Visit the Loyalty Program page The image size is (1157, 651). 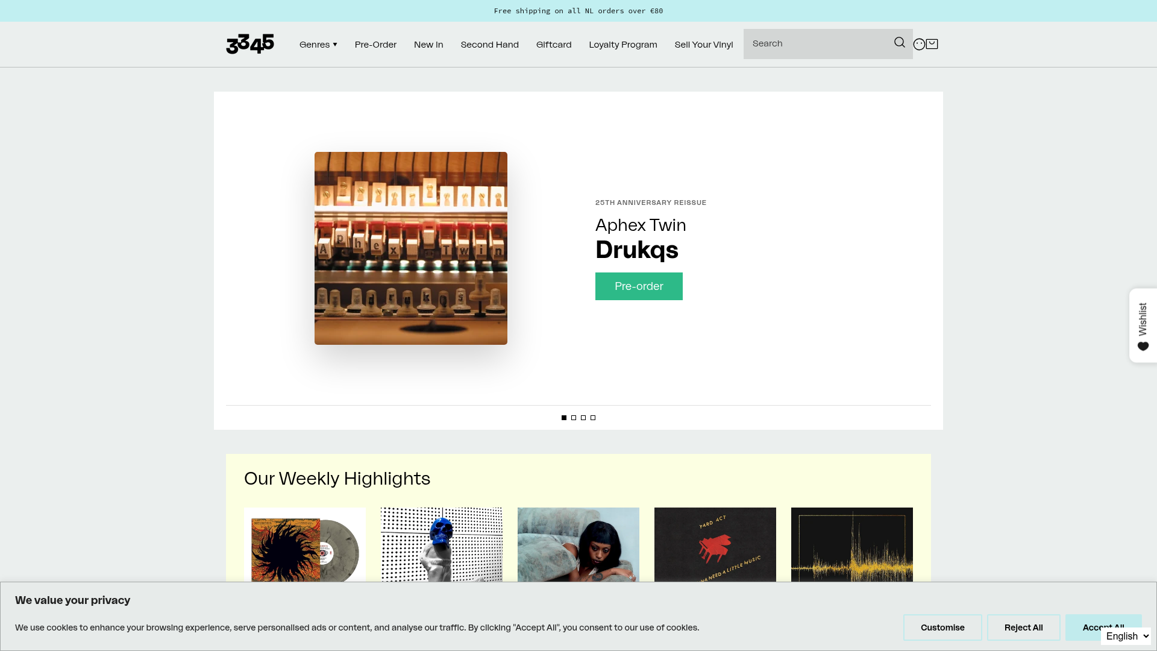click(623, 45)
